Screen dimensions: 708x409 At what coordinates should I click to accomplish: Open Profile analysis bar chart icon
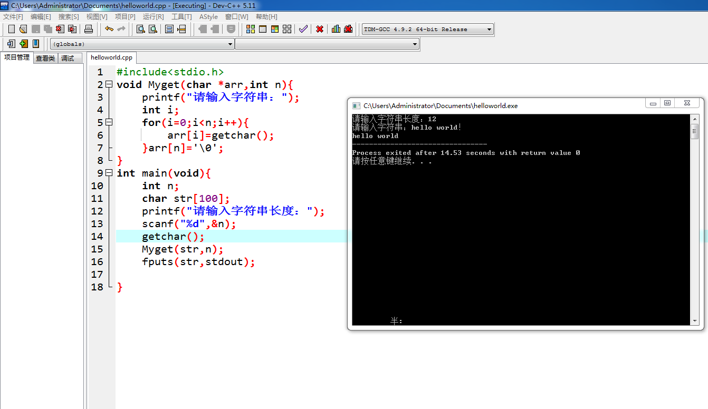(x=336, y=29)
